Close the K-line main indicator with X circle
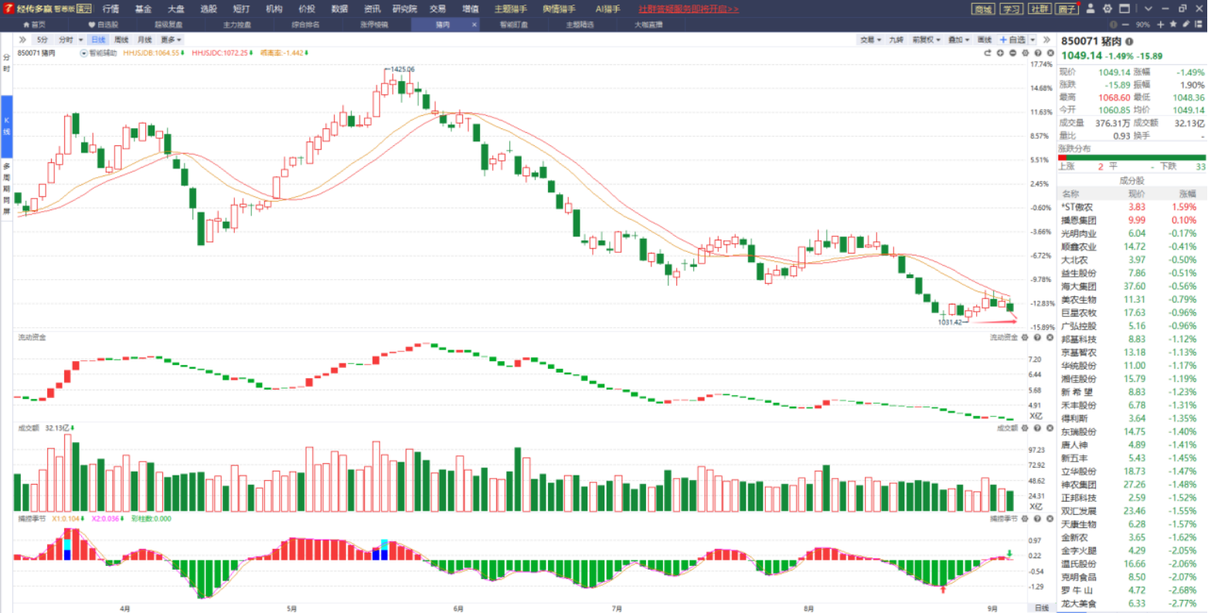 1050,53
